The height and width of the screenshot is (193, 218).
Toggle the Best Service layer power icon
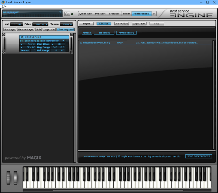click(22, 37)
